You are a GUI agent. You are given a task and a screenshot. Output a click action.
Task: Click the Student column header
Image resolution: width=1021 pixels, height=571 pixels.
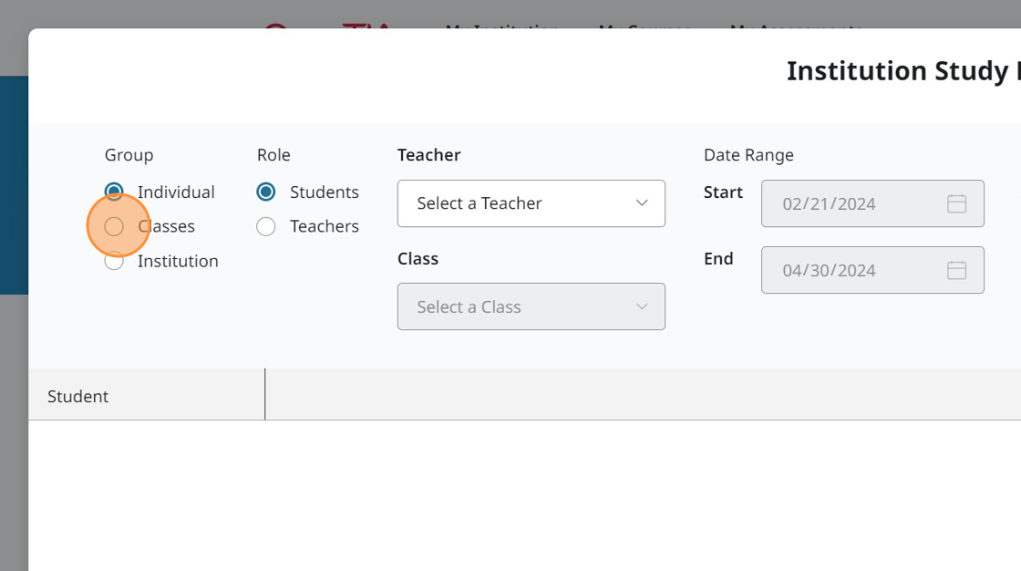[x=78, y=396]
